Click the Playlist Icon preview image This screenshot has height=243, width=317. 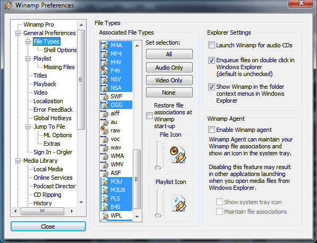pyautogui.click(x=179, y=203)
